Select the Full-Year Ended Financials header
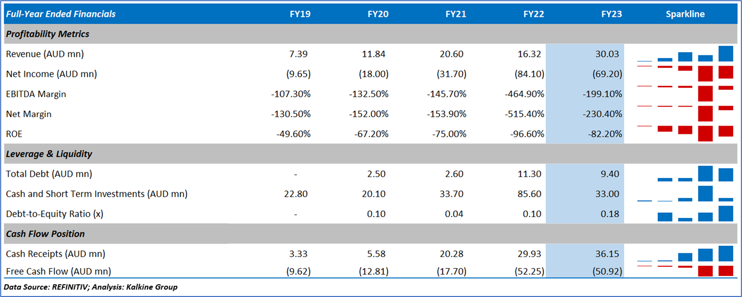Image resolution: width=742 pixels, height=297 pixels. coord(61,14)
